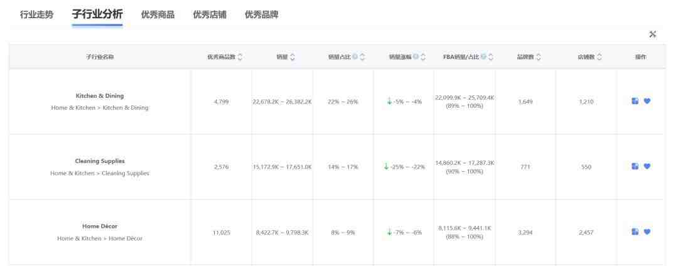Image resolution: width=678 pixels, height=266 pixels.
Task: Click store count cell 550
Action: 586,167
